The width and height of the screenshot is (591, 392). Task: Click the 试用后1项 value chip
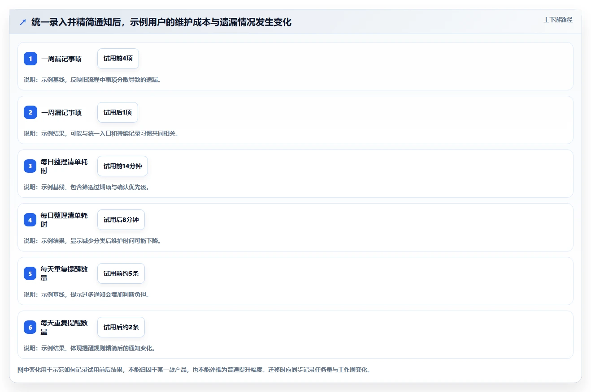[x=117, y=112]
